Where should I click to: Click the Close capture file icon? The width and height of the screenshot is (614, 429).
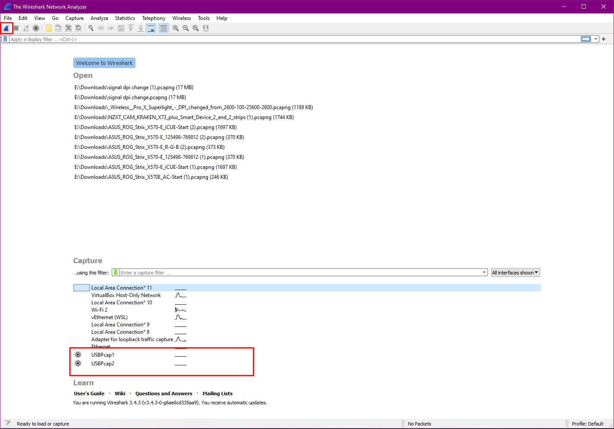coord(68,28)
